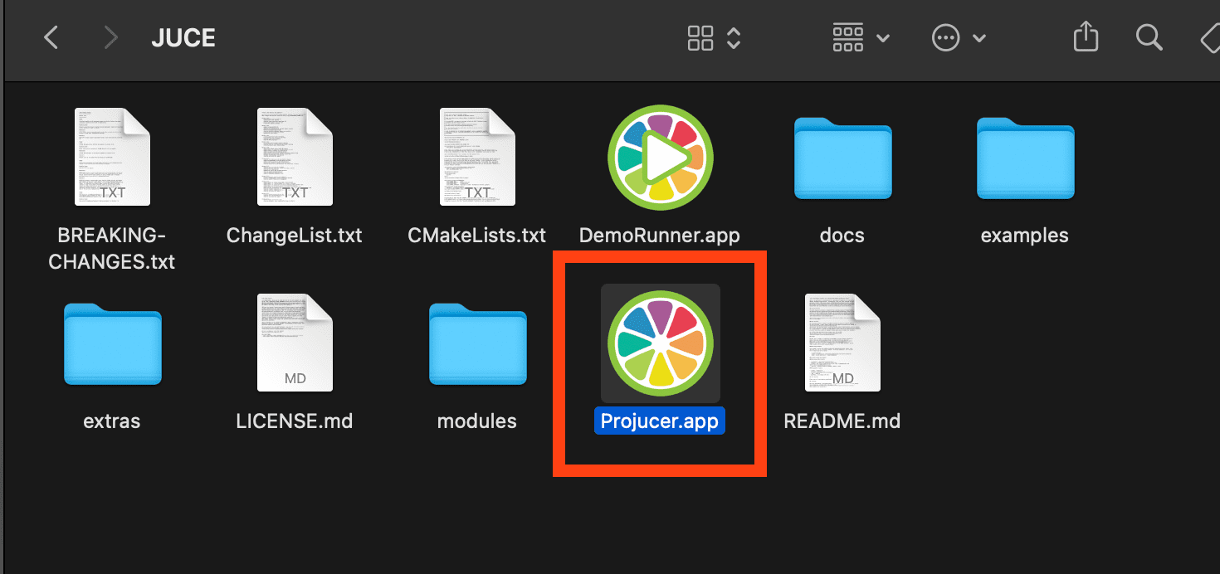Select the BREAKING-CHANGES.txt file

pos(112,157)
